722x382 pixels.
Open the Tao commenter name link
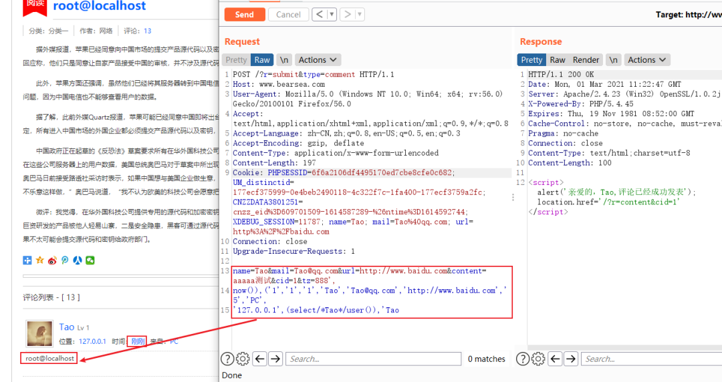pyautogui.click(x=67, y=327)
